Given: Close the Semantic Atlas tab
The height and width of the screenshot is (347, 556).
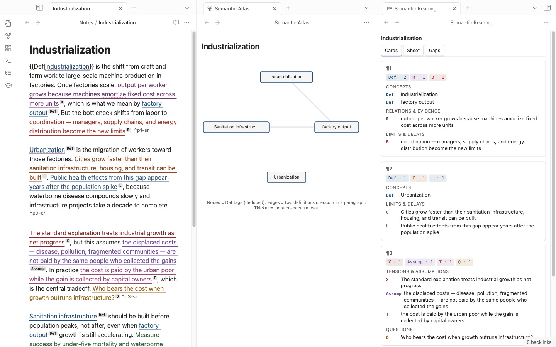Looking at the screenshot, I should (x=275, y=8).
